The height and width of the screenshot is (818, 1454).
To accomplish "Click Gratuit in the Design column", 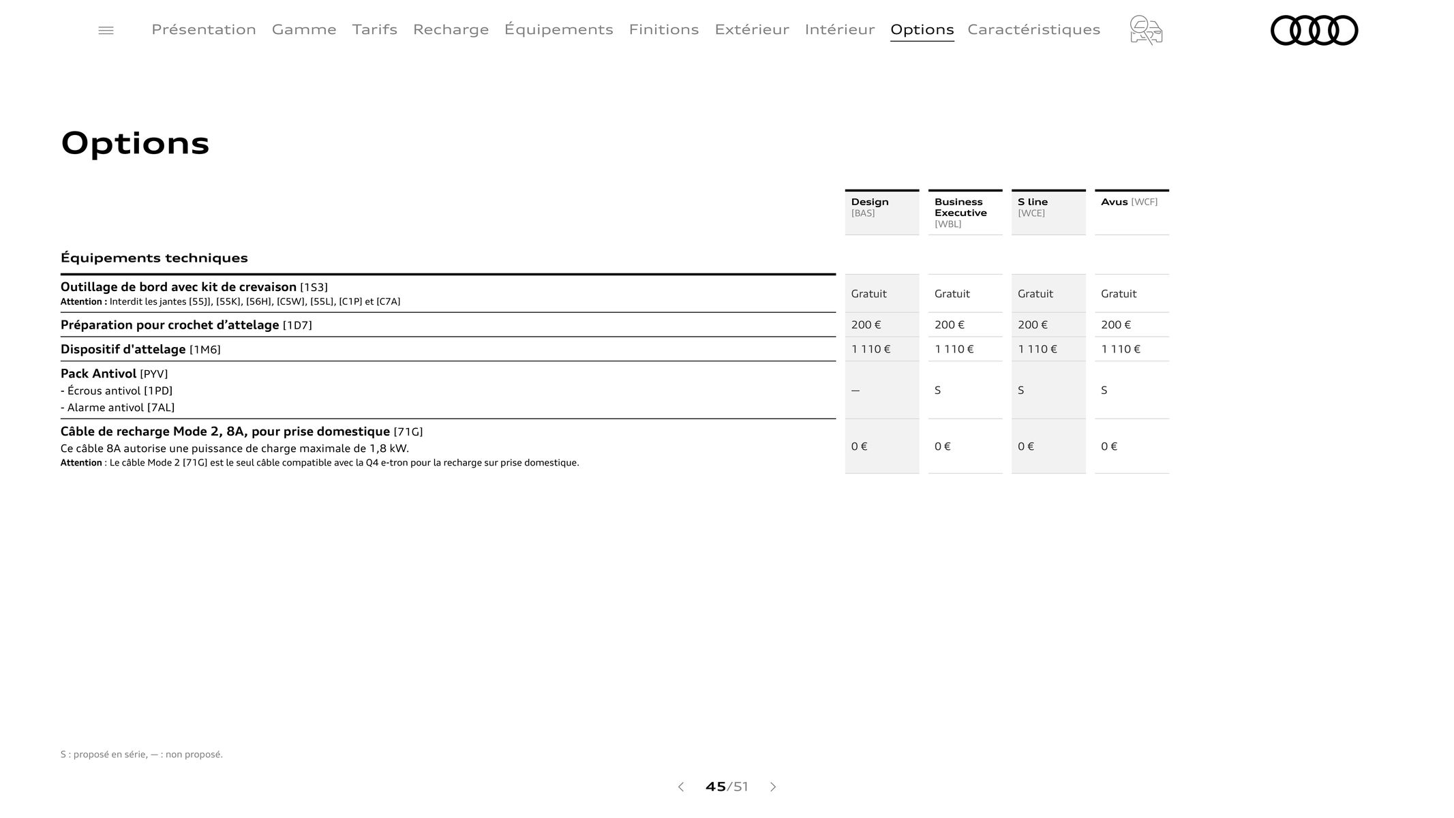I will 868,294.
